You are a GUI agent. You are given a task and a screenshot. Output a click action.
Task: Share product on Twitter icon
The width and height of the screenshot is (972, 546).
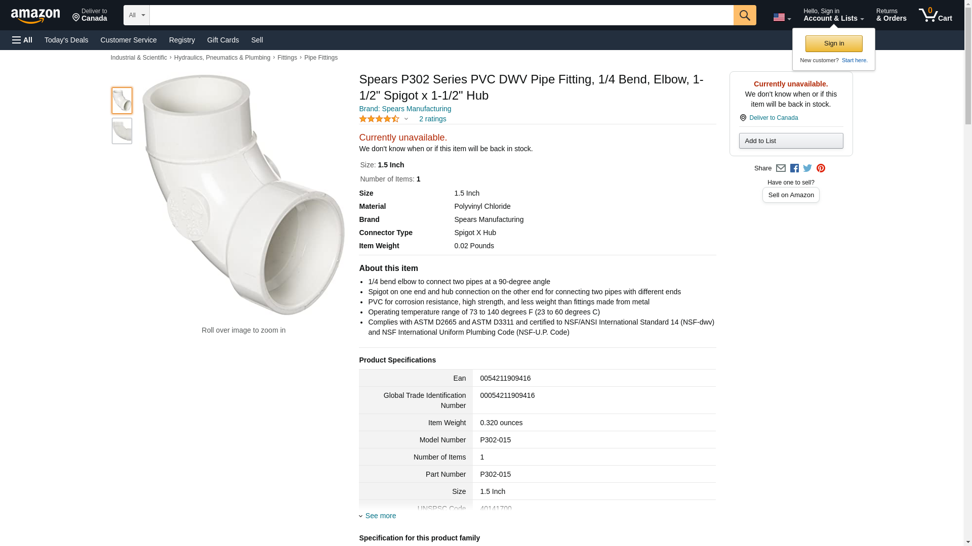point(807,168)
